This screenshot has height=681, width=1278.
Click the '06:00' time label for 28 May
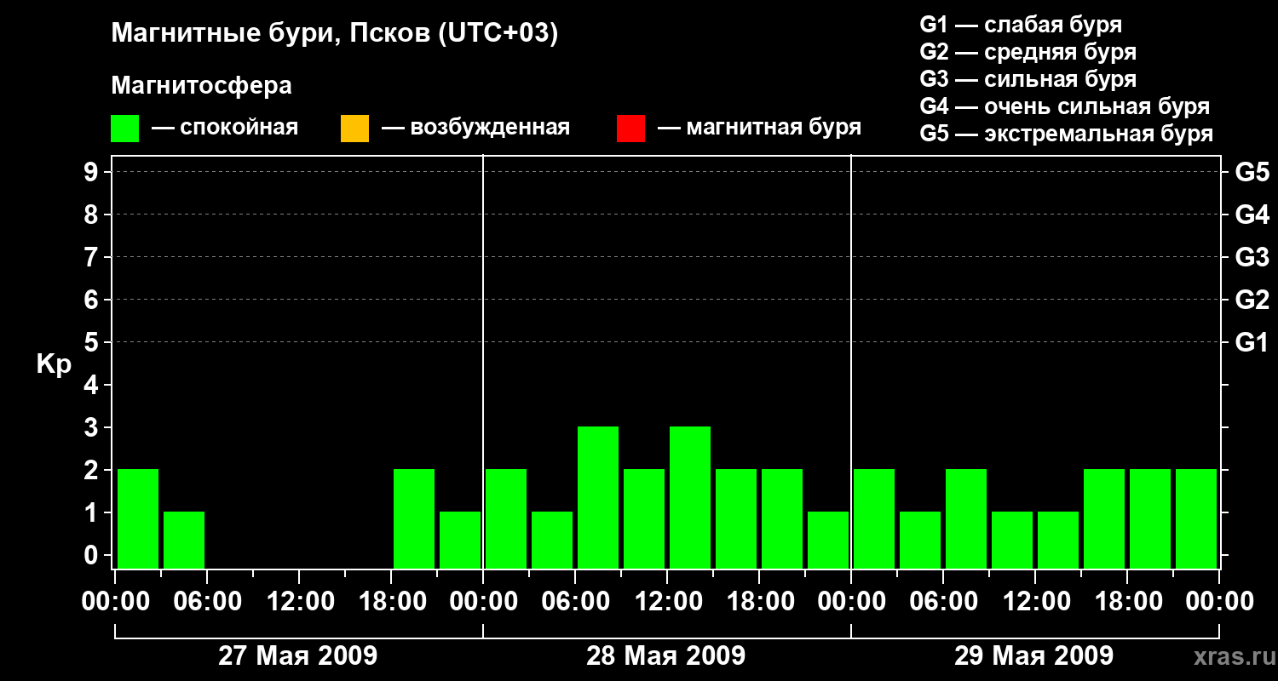(x=575, y=602)
